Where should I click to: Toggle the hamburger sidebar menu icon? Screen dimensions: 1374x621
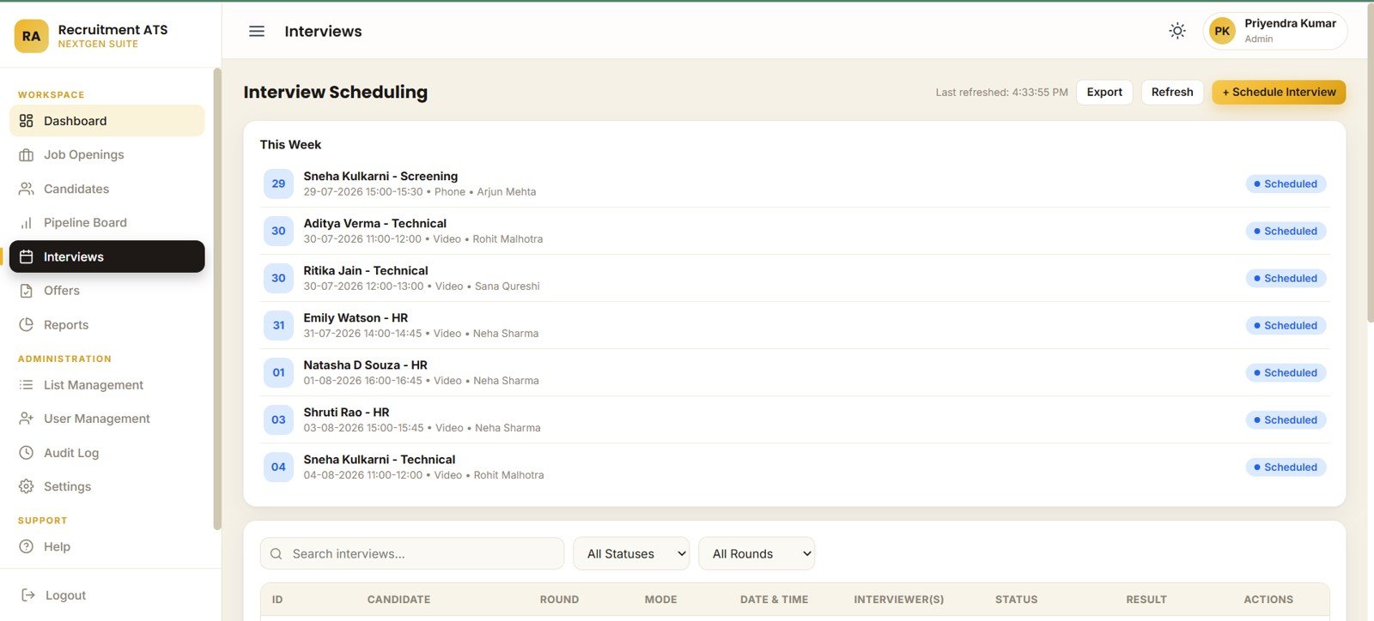tap(257, 31)
